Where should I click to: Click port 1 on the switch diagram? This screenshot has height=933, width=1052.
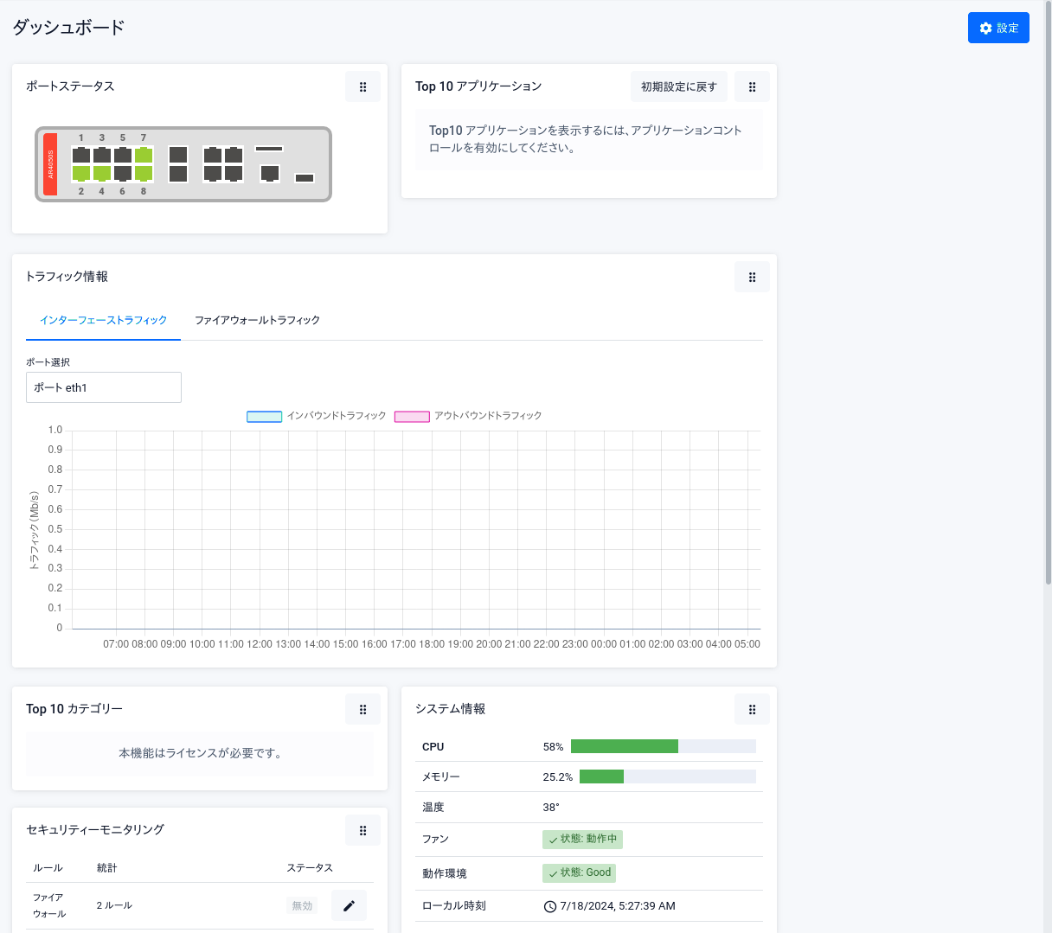pyautogui.click(x=81, y=155)
